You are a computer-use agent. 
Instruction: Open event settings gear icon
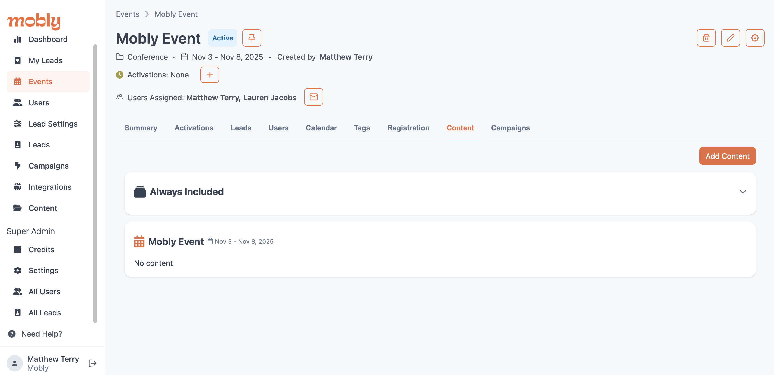(754, 38)
